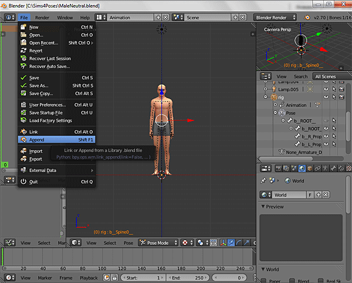Open the screen layout browse dropdown
Image resolution: width=352 pixels, height=283 pixels.
(x=101, y=17)
